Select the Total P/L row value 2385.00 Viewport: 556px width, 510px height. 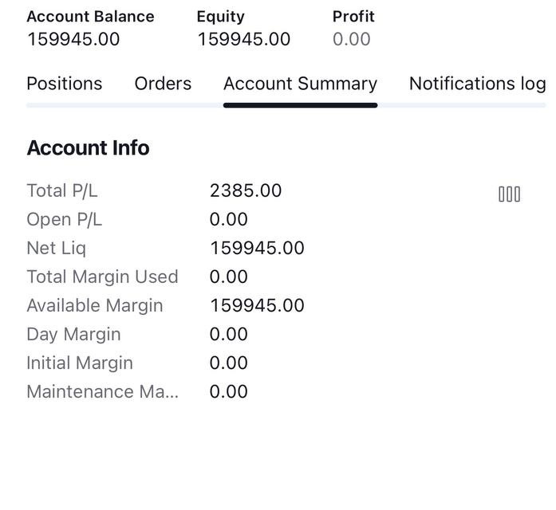[x=246, y=190]
